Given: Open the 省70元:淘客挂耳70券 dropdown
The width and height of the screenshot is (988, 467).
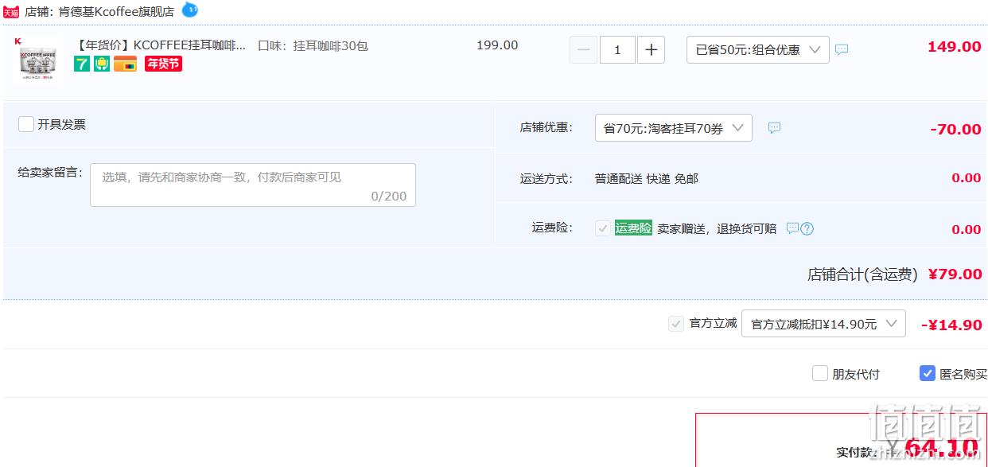Looking at the screenshot, I should pos(674,128).
